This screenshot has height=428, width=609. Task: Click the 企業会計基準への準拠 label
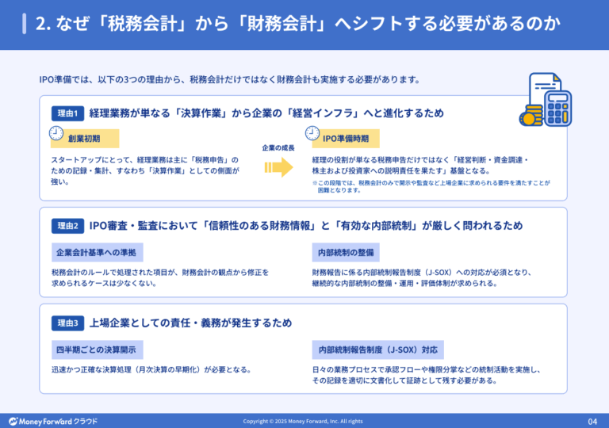(97, 253)
